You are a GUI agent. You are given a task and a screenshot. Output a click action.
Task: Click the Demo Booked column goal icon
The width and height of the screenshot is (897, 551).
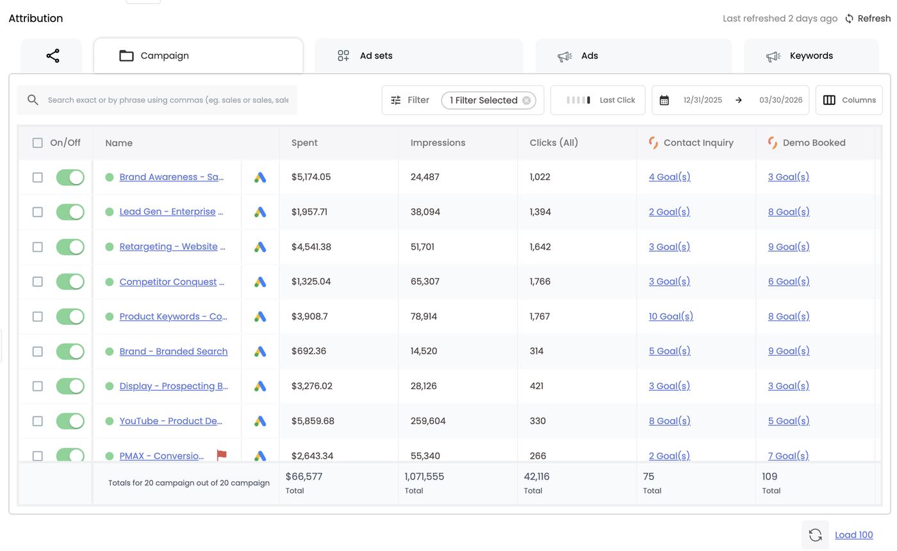point(772,143)
